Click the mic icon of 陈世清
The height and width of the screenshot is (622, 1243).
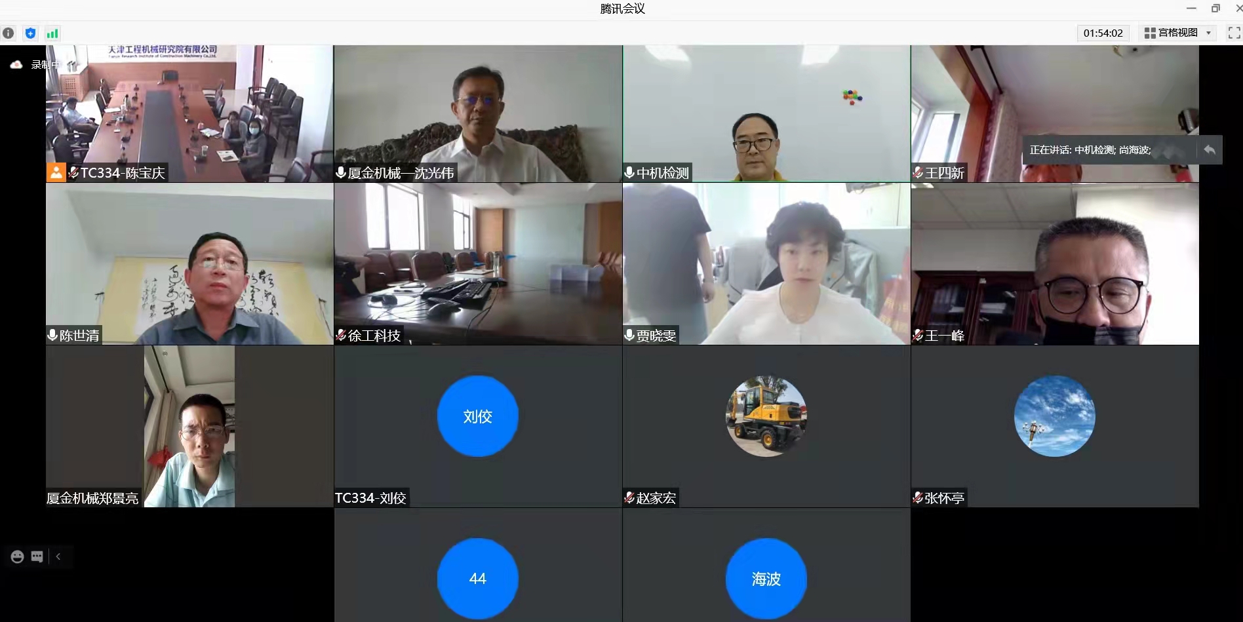coord(52,335)
